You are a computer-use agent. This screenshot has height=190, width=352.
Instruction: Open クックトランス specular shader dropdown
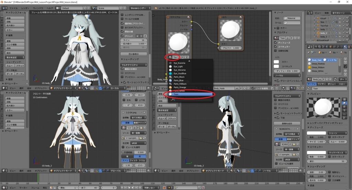(337, 152)
